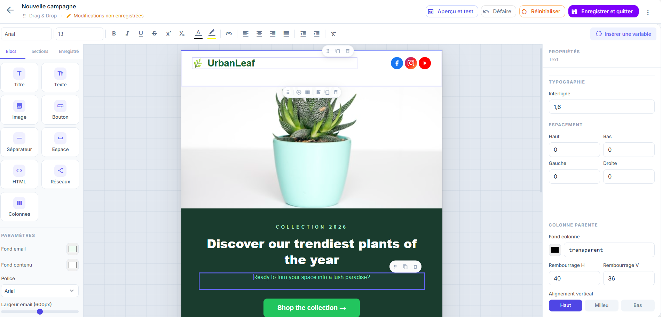The height and width of the screenshot is (317, 662).
Task: Save the image section as a bookmark
Action: tap(318, 92)
